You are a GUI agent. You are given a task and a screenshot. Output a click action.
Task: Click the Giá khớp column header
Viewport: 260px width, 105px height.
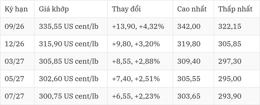pyautogui.click(x=71, y=9)
